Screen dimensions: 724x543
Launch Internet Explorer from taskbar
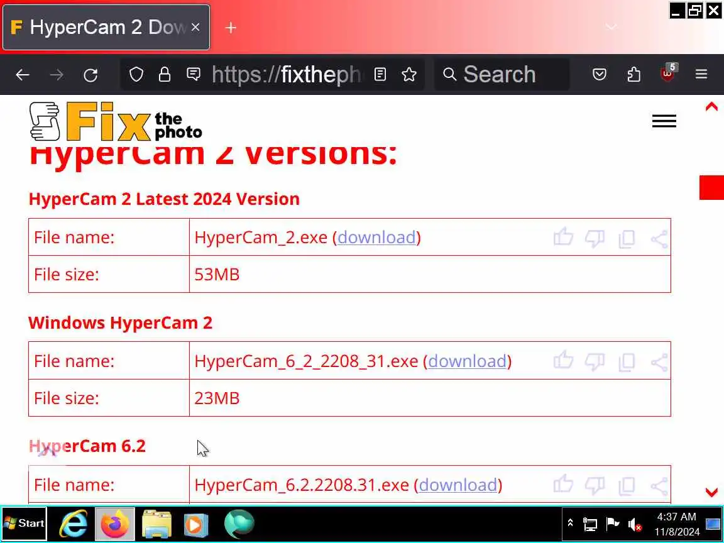(x=74, y=524)
